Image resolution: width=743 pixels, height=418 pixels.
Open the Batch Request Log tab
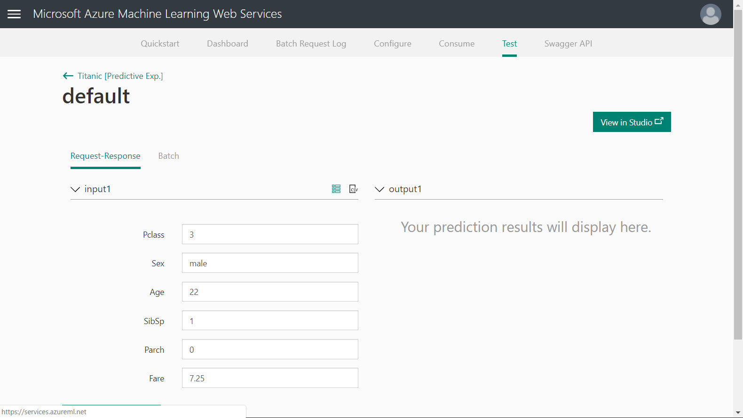click(311, 44)
